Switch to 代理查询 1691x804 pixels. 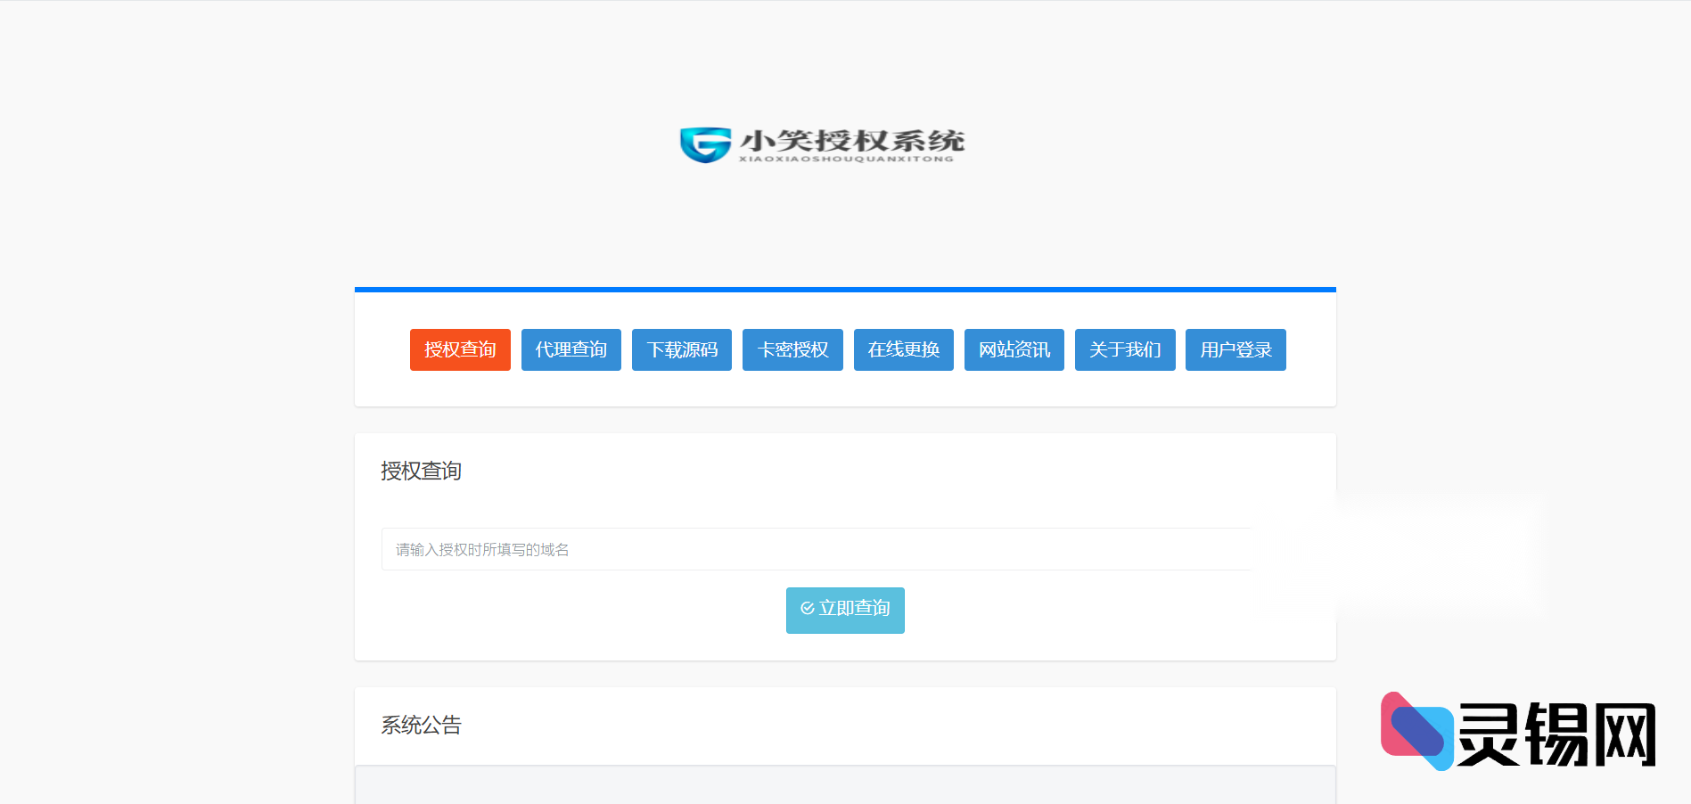(x=571, y=349)
